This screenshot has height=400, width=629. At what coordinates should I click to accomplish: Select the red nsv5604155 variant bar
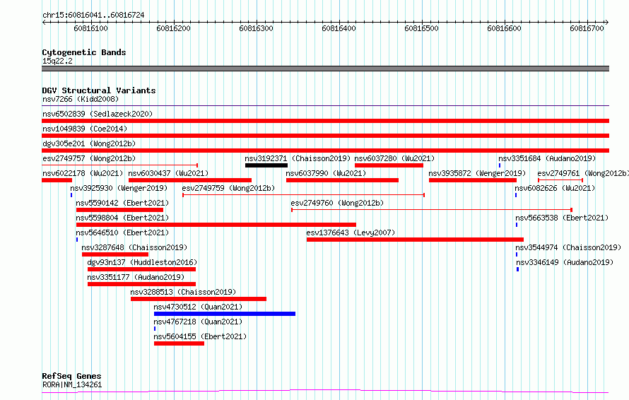point(179,343)
